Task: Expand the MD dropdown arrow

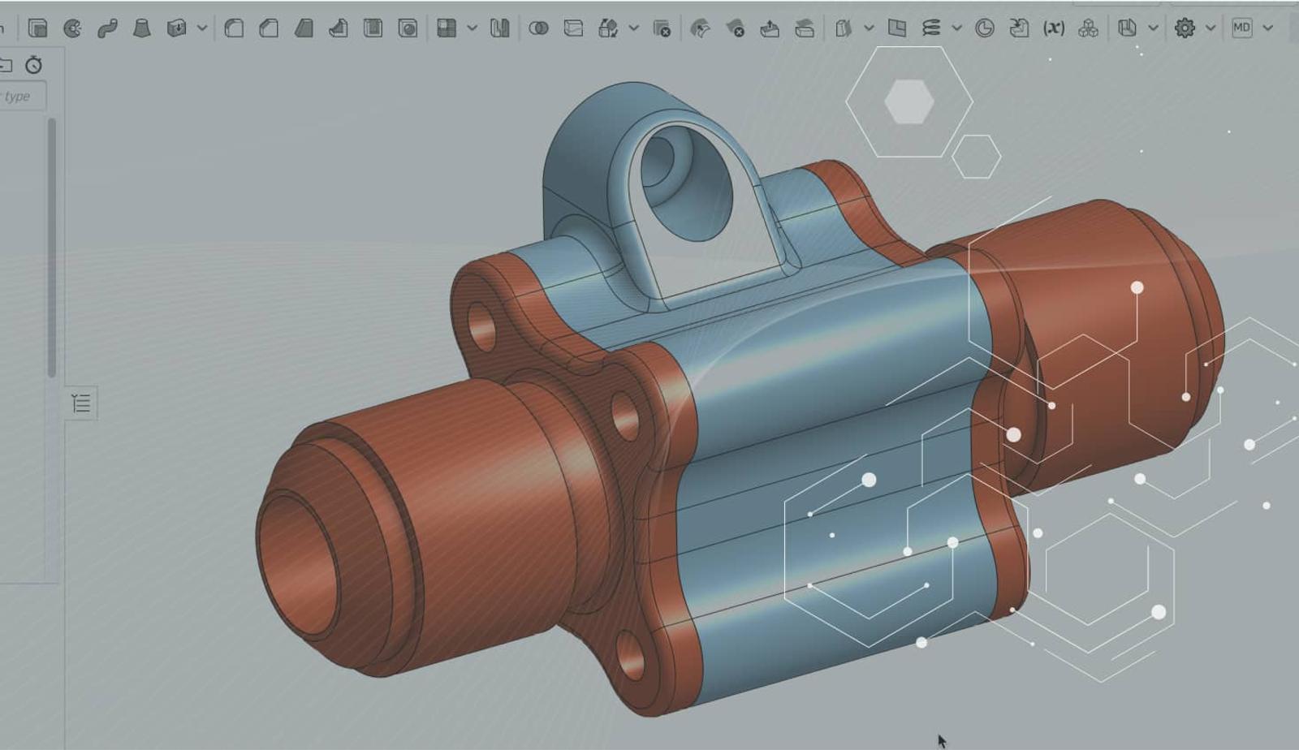Action: click(1268, 28)
